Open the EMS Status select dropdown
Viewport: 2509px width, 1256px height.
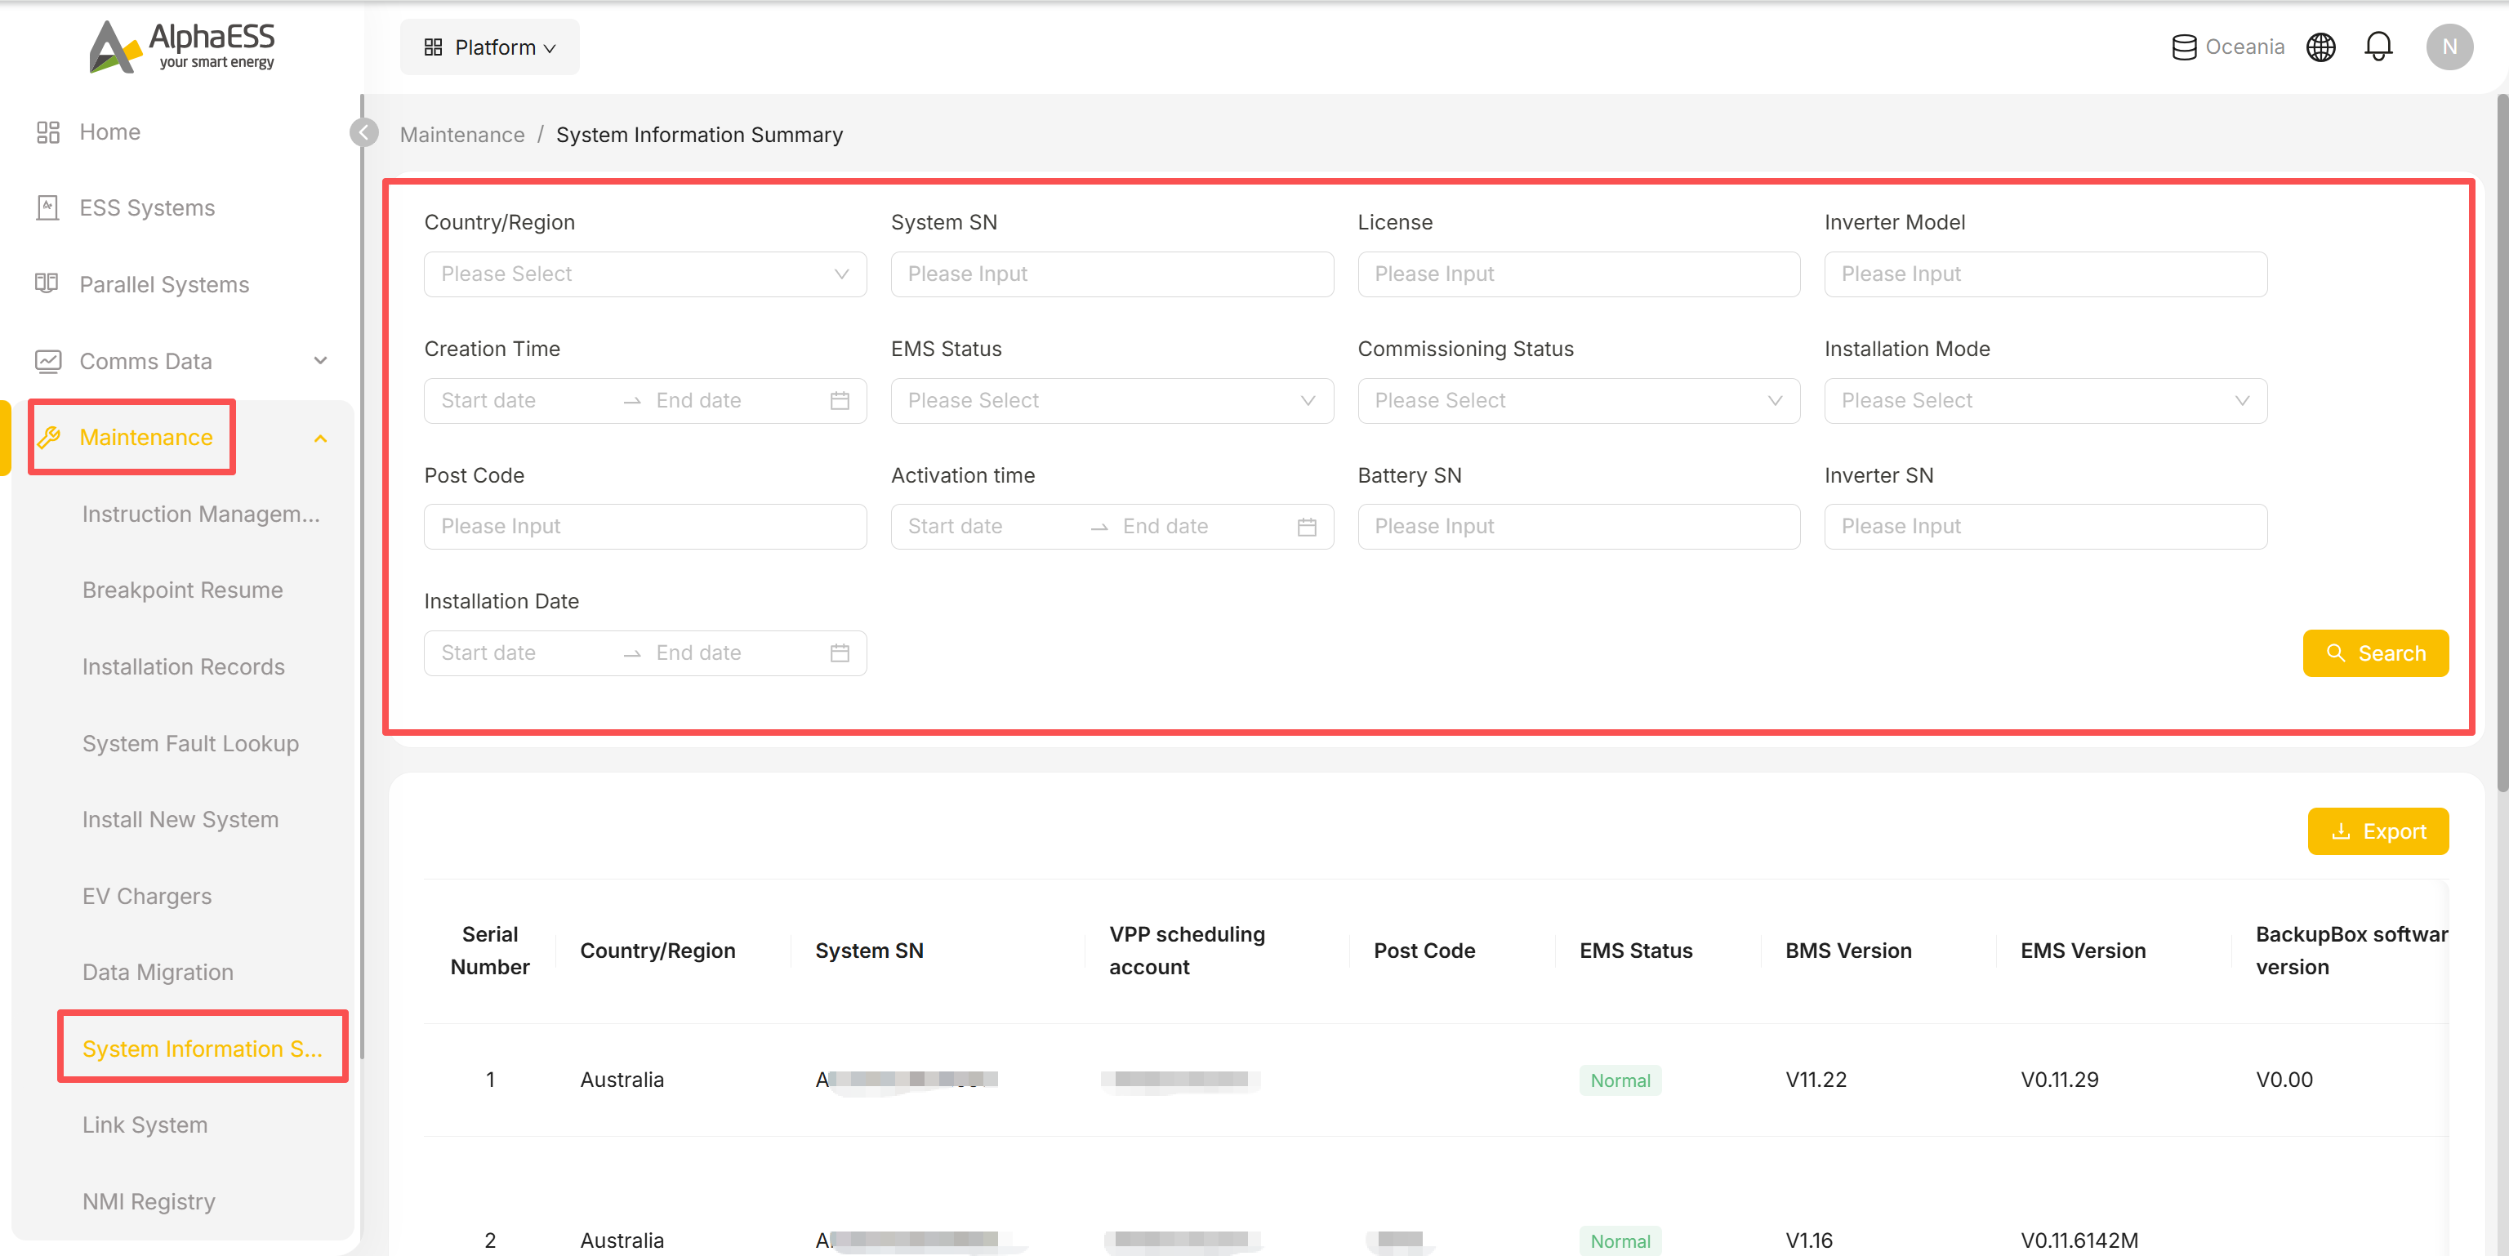point(1112,400)
